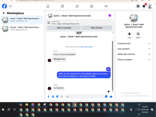Open the GIF picker icon
Screen dimensions: 156x117
pos(62,97)
